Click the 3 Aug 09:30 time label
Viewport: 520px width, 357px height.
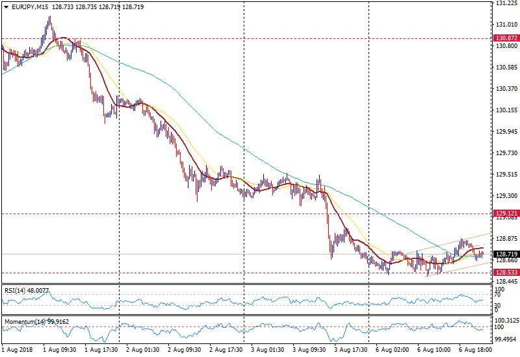(309, 349)
